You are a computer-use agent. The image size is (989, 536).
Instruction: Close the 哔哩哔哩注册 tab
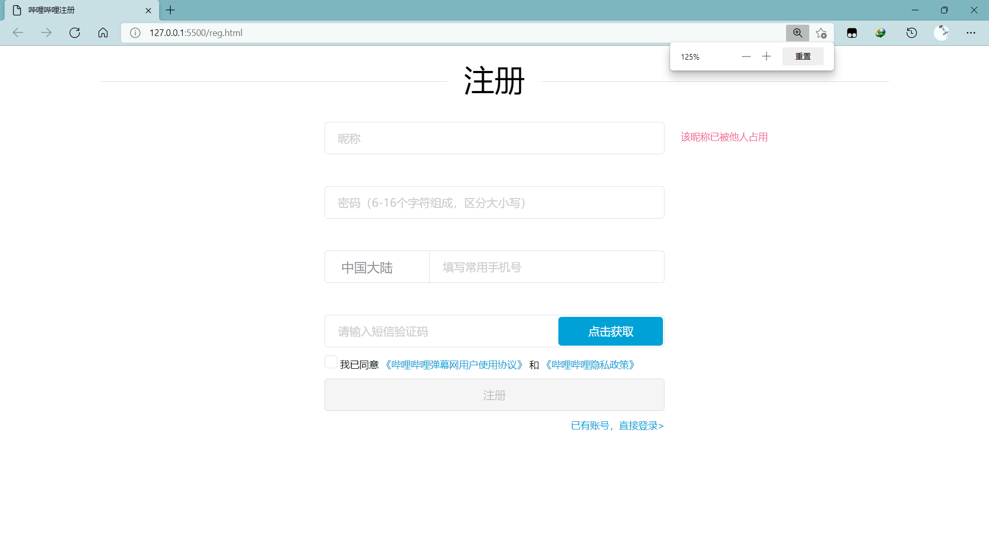coord(148,10)
